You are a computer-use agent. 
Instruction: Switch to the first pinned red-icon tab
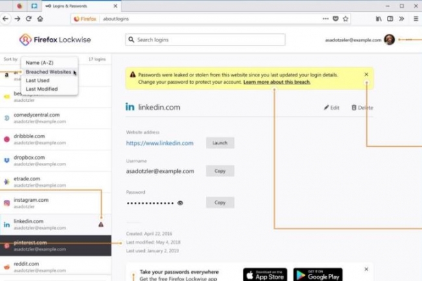(x=19, y=6)
